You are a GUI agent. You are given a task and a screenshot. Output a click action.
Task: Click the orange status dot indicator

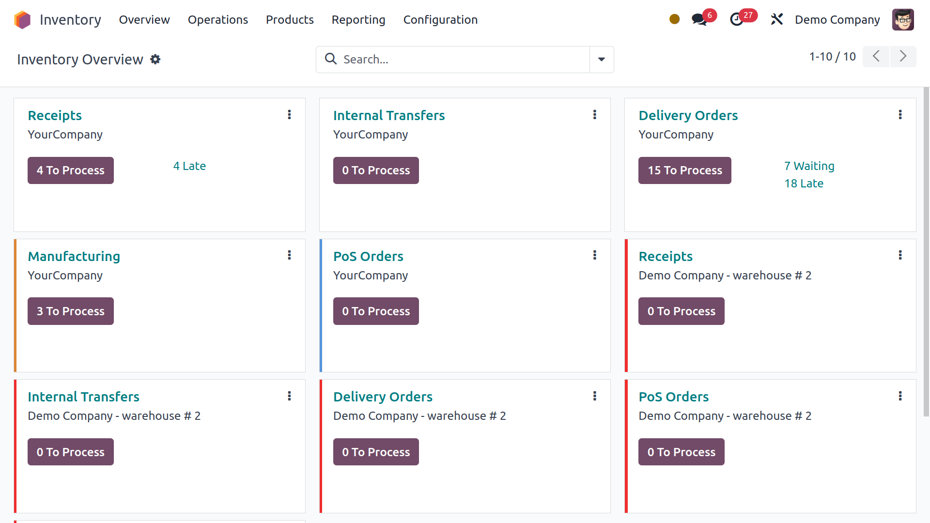pos(674,19)
